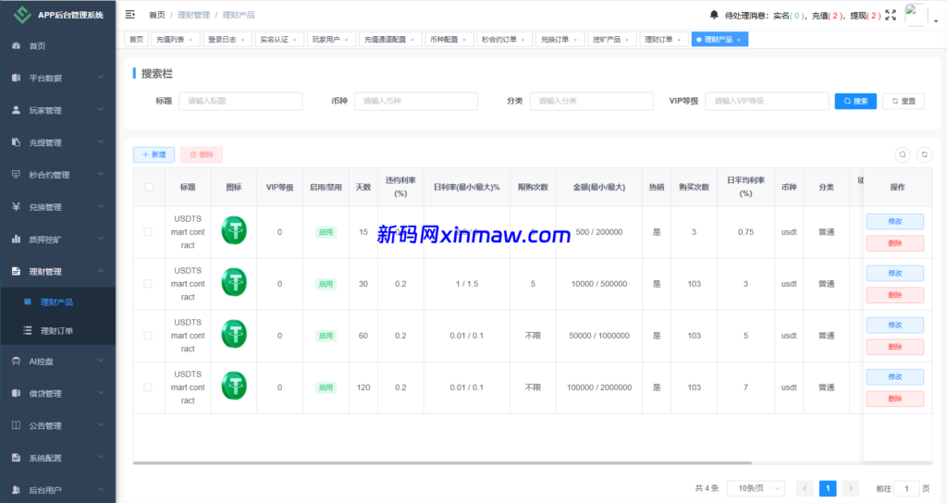Image resolution: width=947 pixels, height=503 pixels.
Task: Click the blue 搜索 button
Action: (855, 101)
